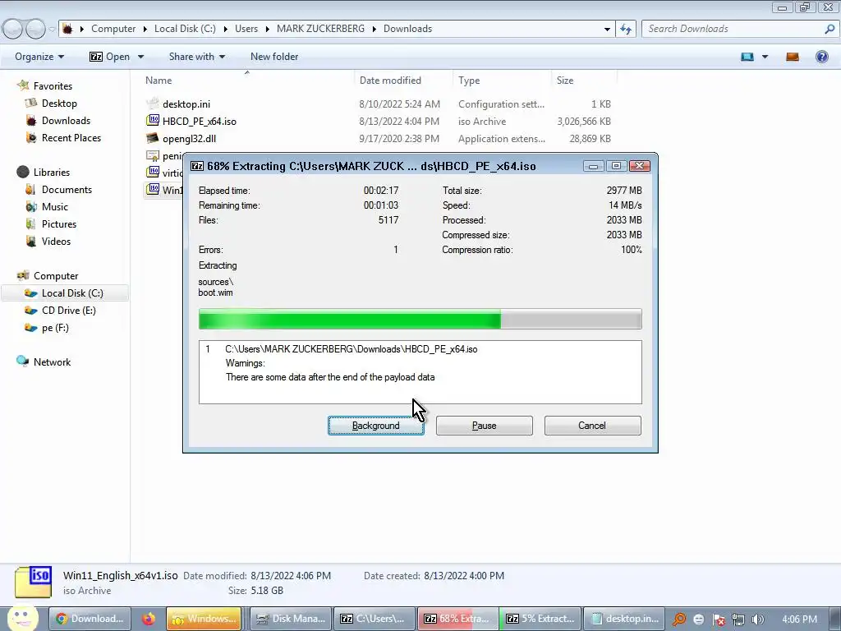
Task: Expand the address bar history dropdown
Action: [607, 29]
